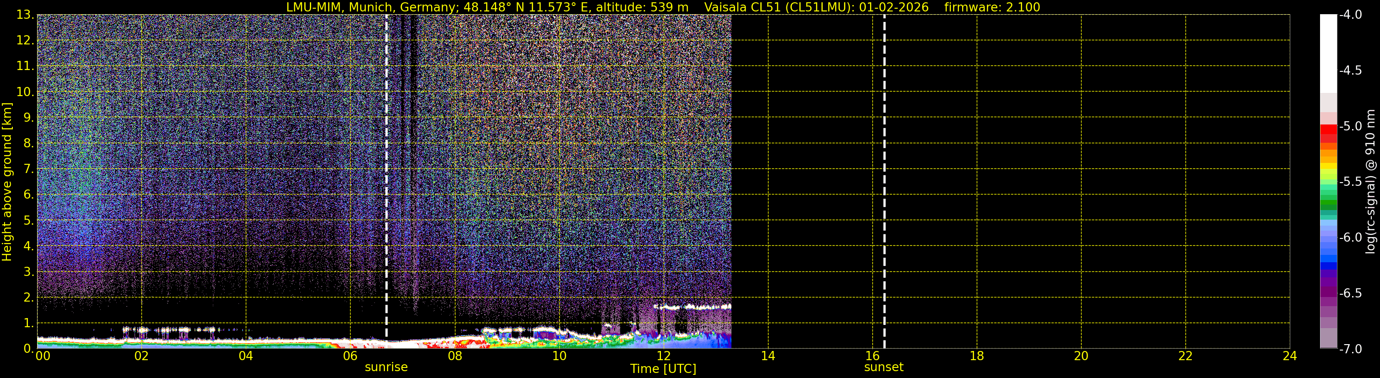Click the '16' time axis tick label

click(873, 356)
